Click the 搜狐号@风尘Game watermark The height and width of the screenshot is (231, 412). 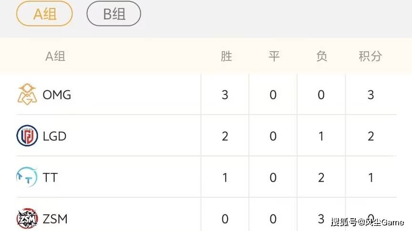pyautogui.click(x=367, y=222)
